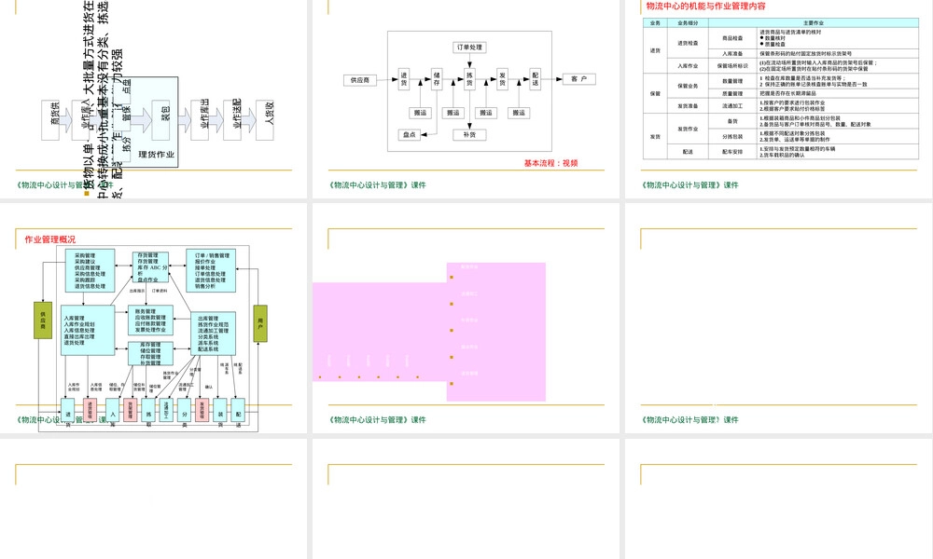The image size is (933, 559).
Task: Select the slide with pink shapes
Action: pyautogui.click(x=466, y=319)
